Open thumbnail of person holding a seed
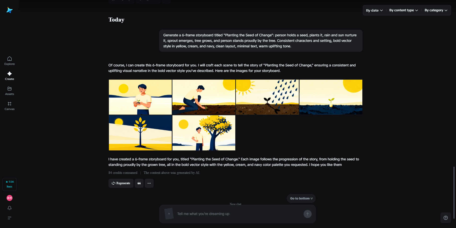Image resolution: width=456 pixels, height=228 pixels. tap(140, 97)
